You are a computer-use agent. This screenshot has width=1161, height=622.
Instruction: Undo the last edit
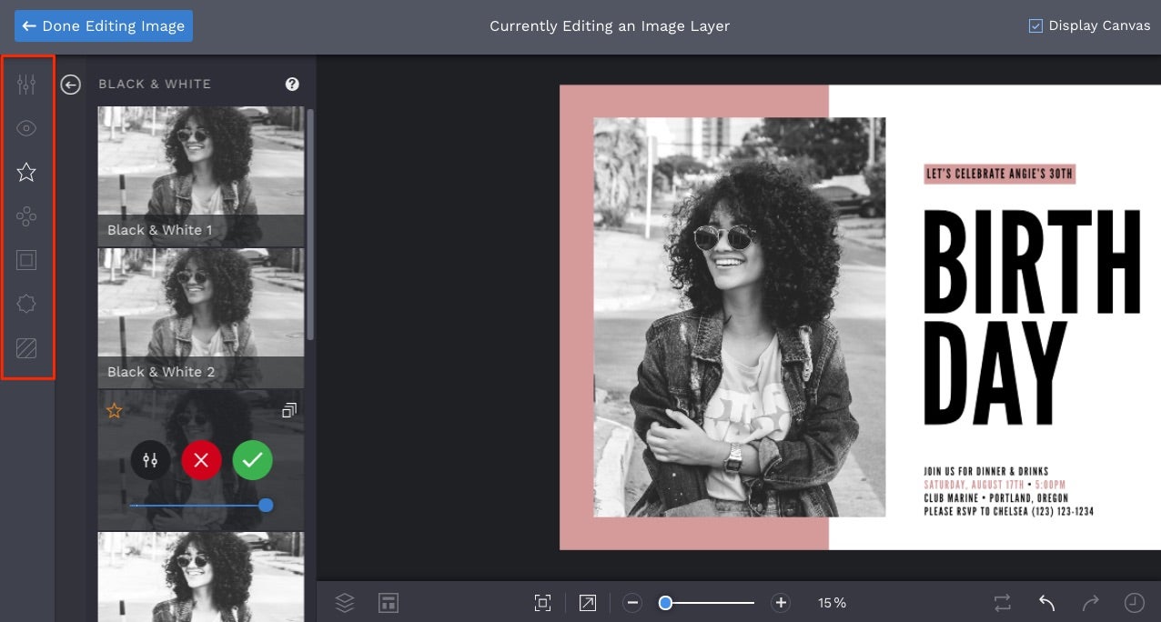coord(1045,602)
